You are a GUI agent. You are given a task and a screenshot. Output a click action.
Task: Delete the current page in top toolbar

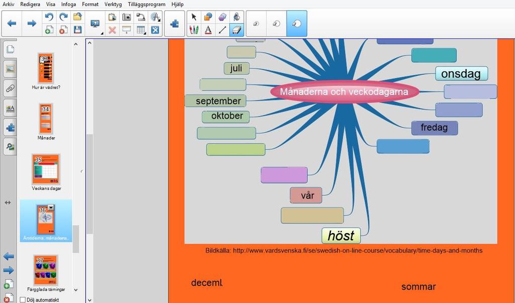coord(63,30)
